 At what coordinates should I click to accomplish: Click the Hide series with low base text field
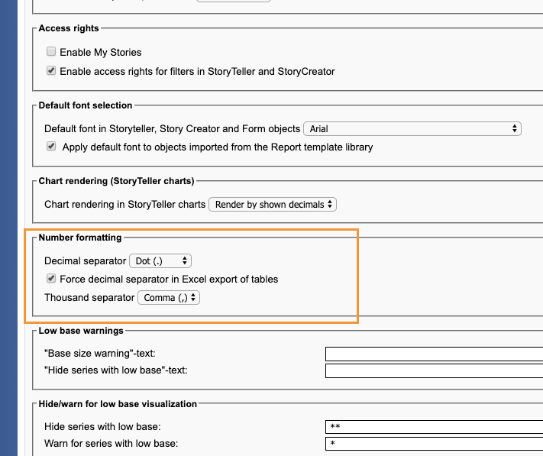(x=435, y=370)
